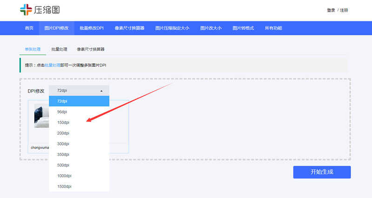This screenshot has height=198, width=372.
Task: Open the 首页 navigation item
Action: pyautogui.click(x=29, y=28)
